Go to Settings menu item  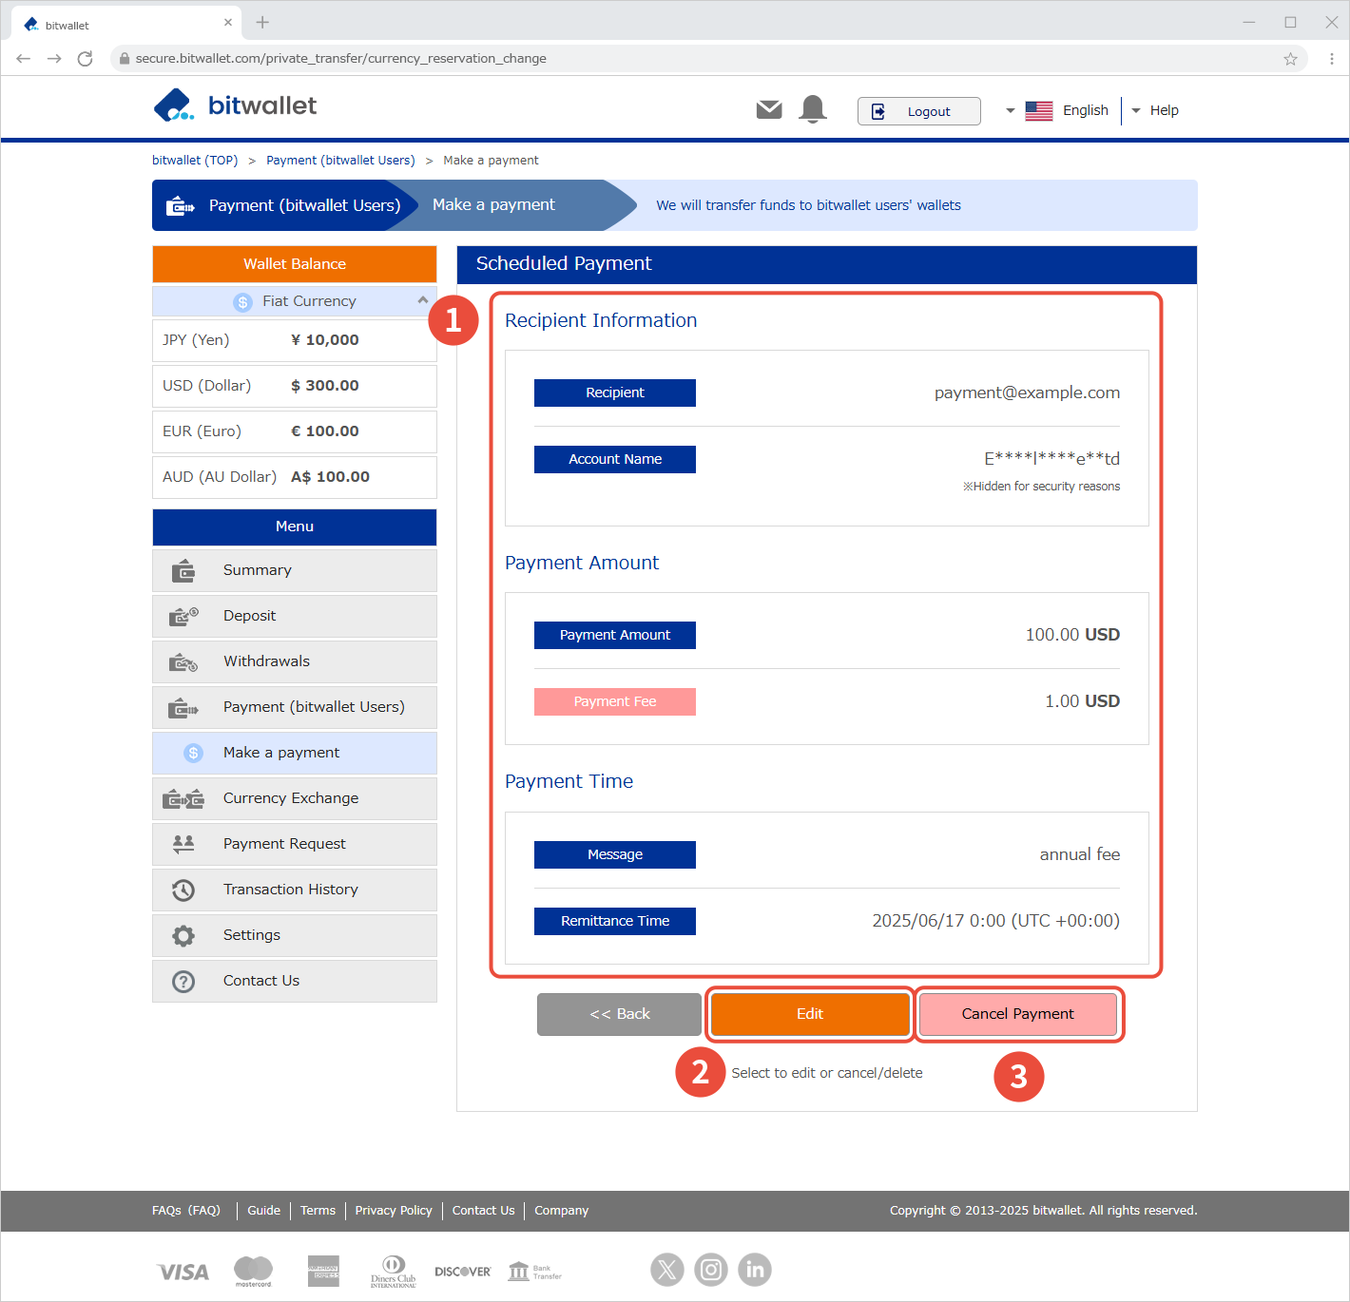(x=295, y=936)
